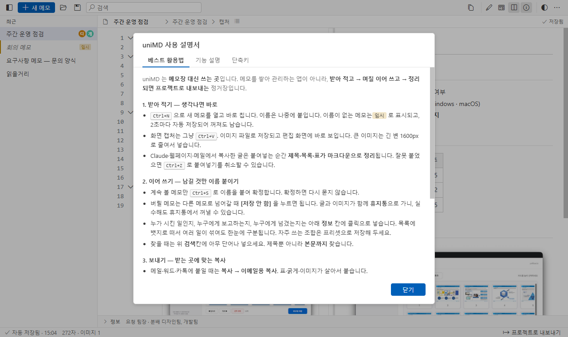The height and width of the screenshot is (337, 568).
Task: Toggle split view icon
Action: (514, 8)
